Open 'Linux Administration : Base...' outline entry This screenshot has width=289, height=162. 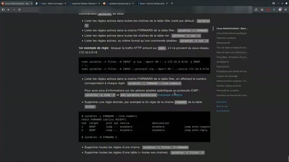pyautogui.click(x=232, y=28)
